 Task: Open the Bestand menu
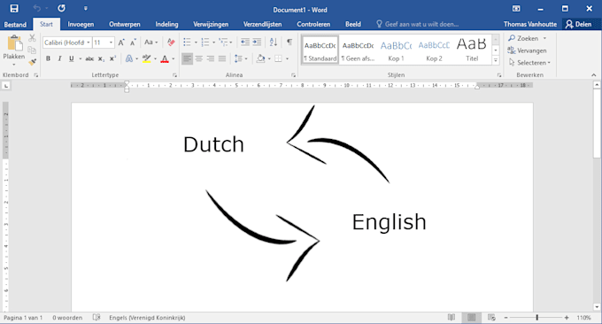[x=15, y=25]
